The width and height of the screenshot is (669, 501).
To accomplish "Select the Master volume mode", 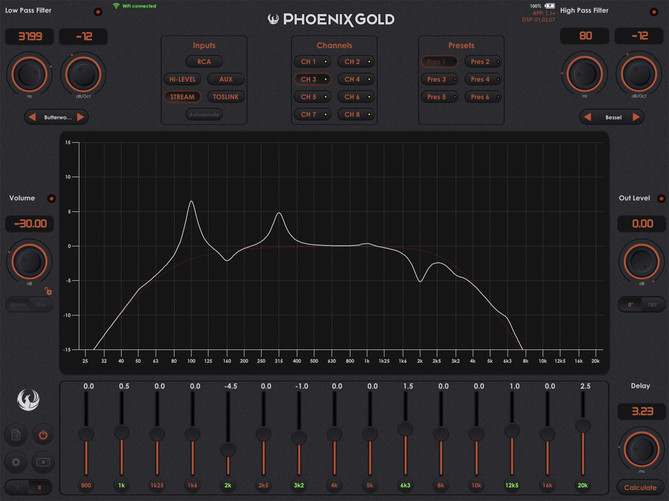I will [18, 305].
